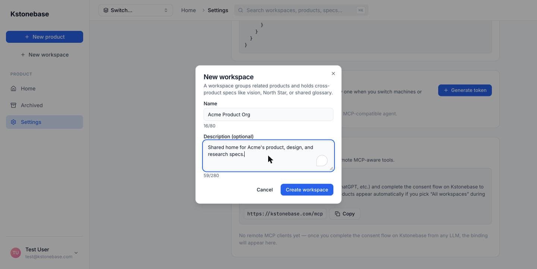This screenshot has width=537, height=269.
Task: Copy the MCP URL
Action: 345,214
